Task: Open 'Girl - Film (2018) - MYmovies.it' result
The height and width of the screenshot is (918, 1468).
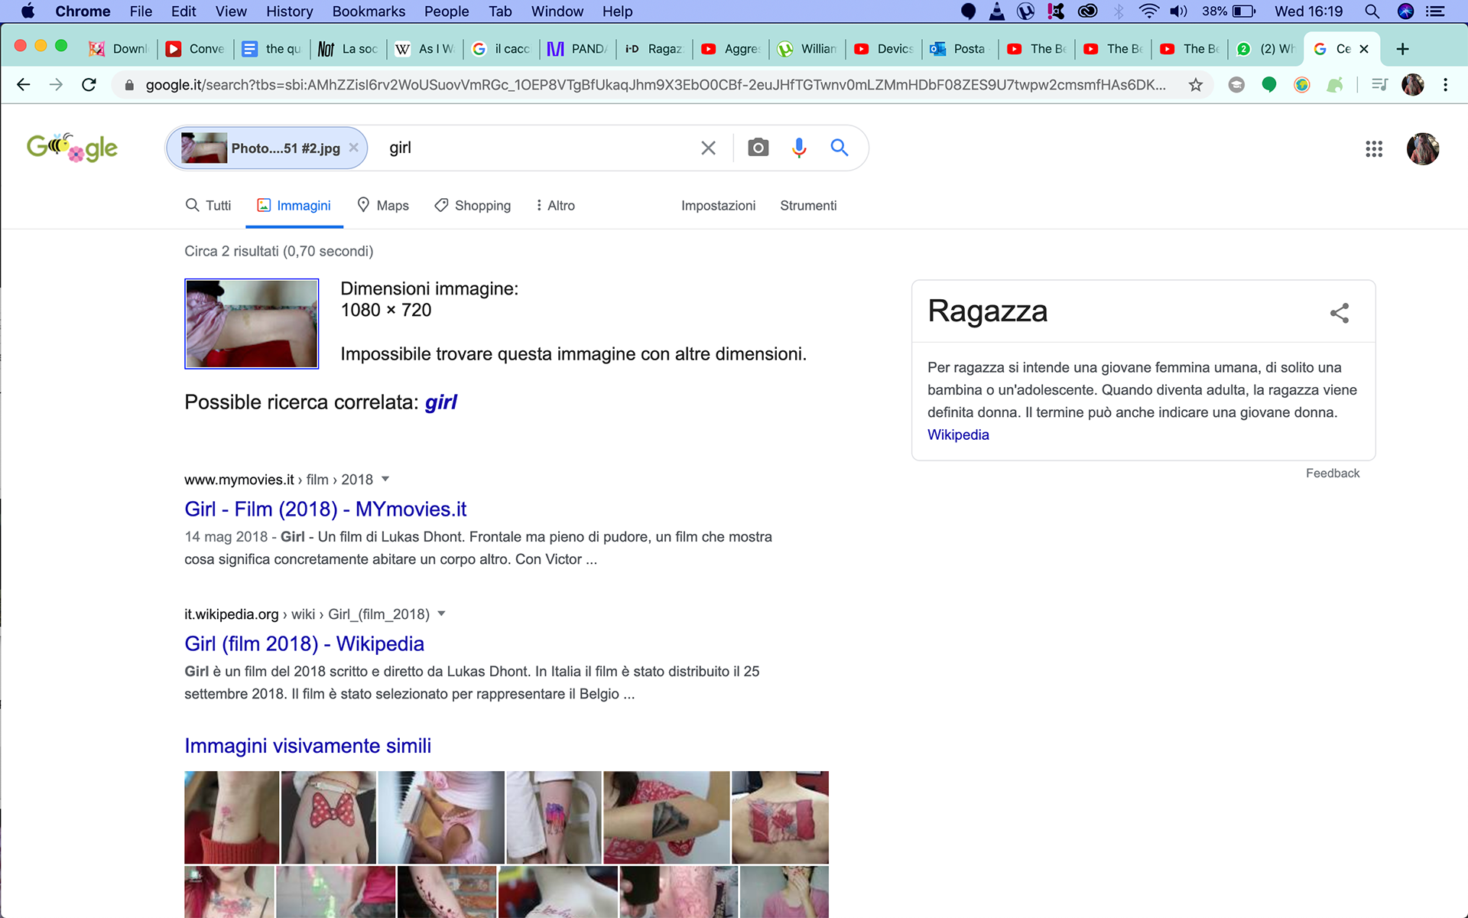Action: (325, 509)
